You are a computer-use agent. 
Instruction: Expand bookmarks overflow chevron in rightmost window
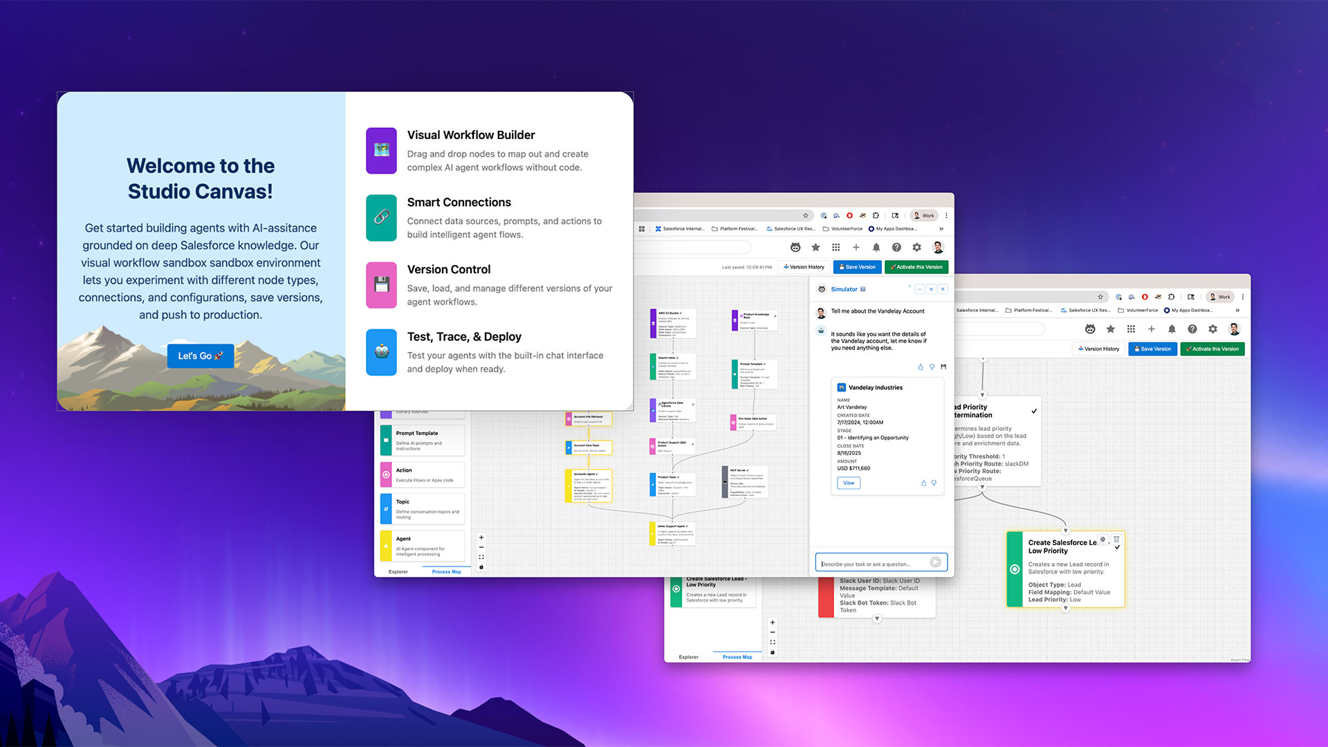1237,310
